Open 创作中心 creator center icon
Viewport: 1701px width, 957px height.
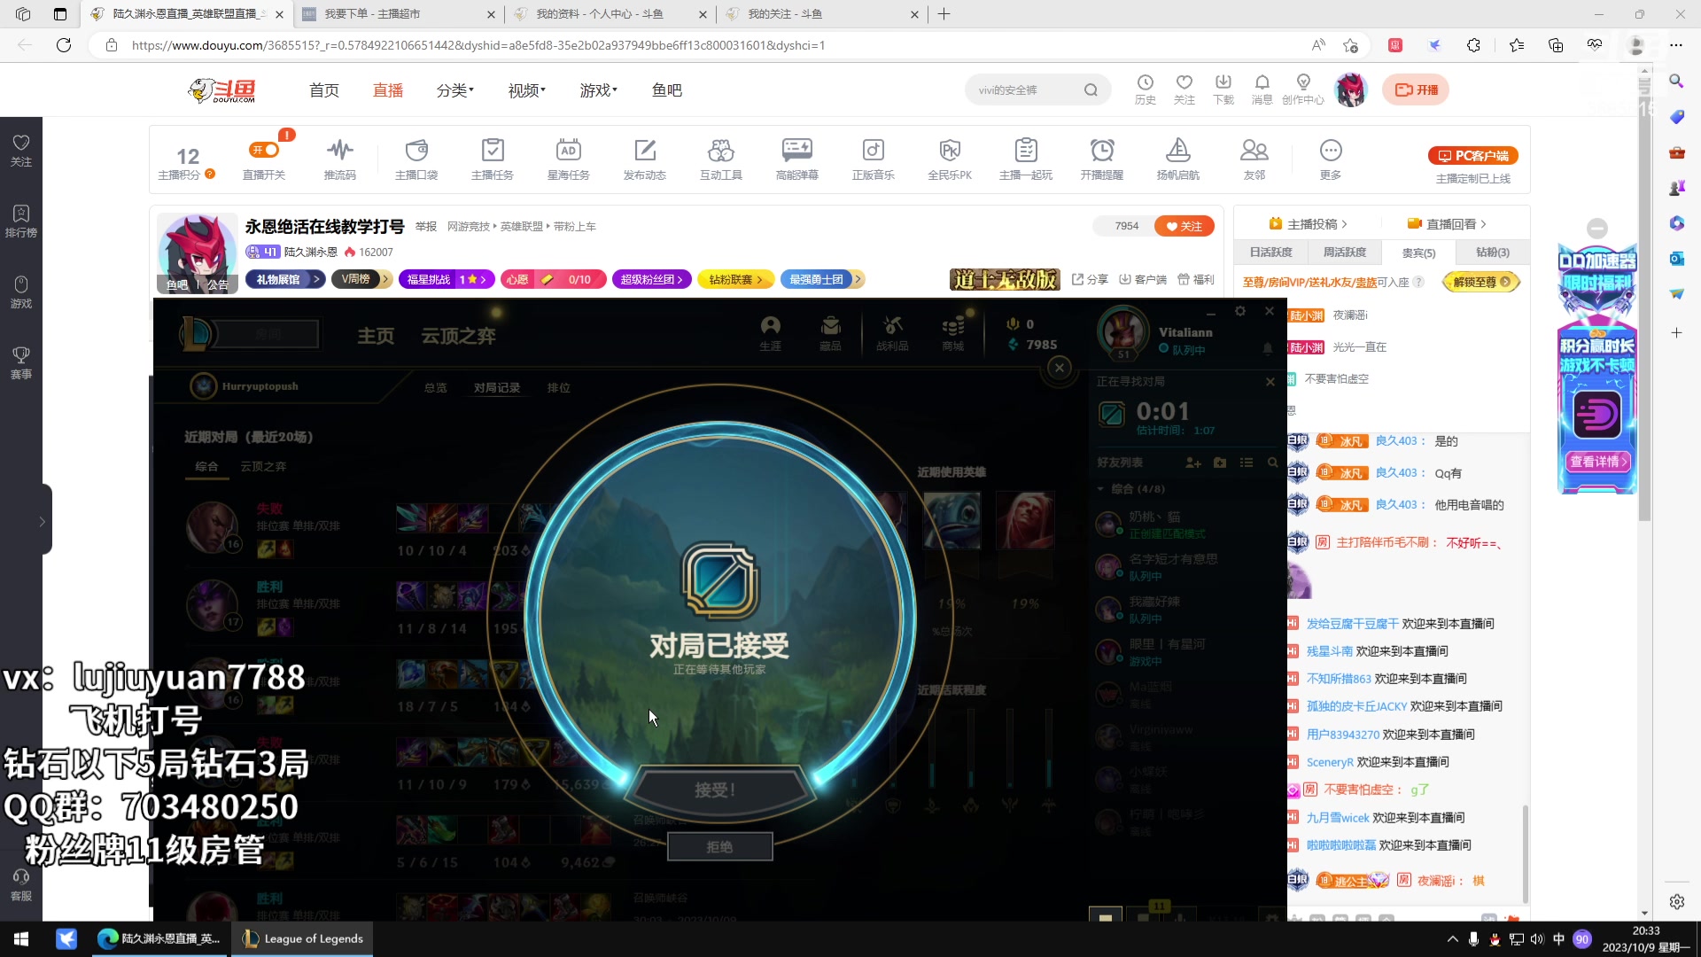tap(1303, 89)
